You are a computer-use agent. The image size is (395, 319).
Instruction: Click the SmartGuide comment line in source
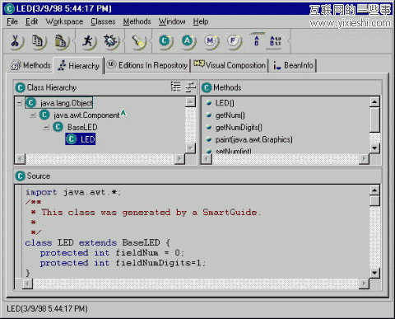[146, 212]
